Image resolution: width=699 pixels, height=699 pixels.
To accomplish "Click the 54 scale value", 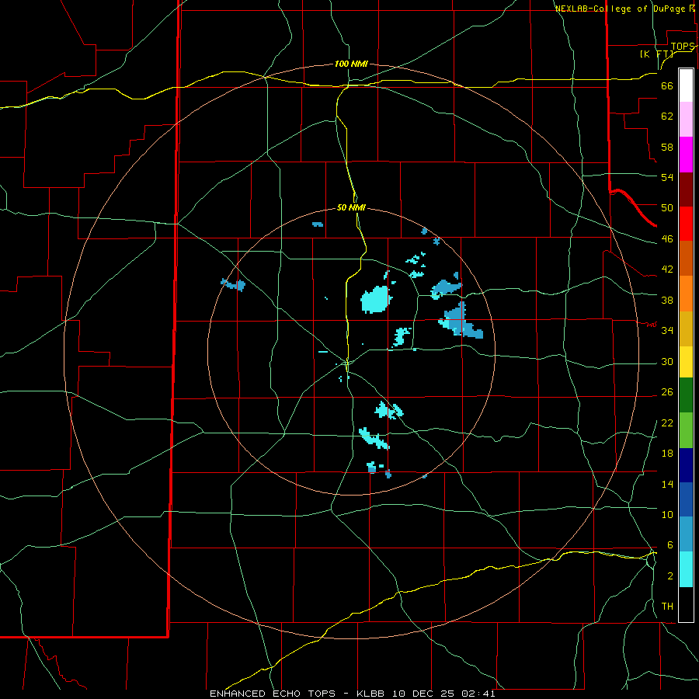I will pos(667,177).
